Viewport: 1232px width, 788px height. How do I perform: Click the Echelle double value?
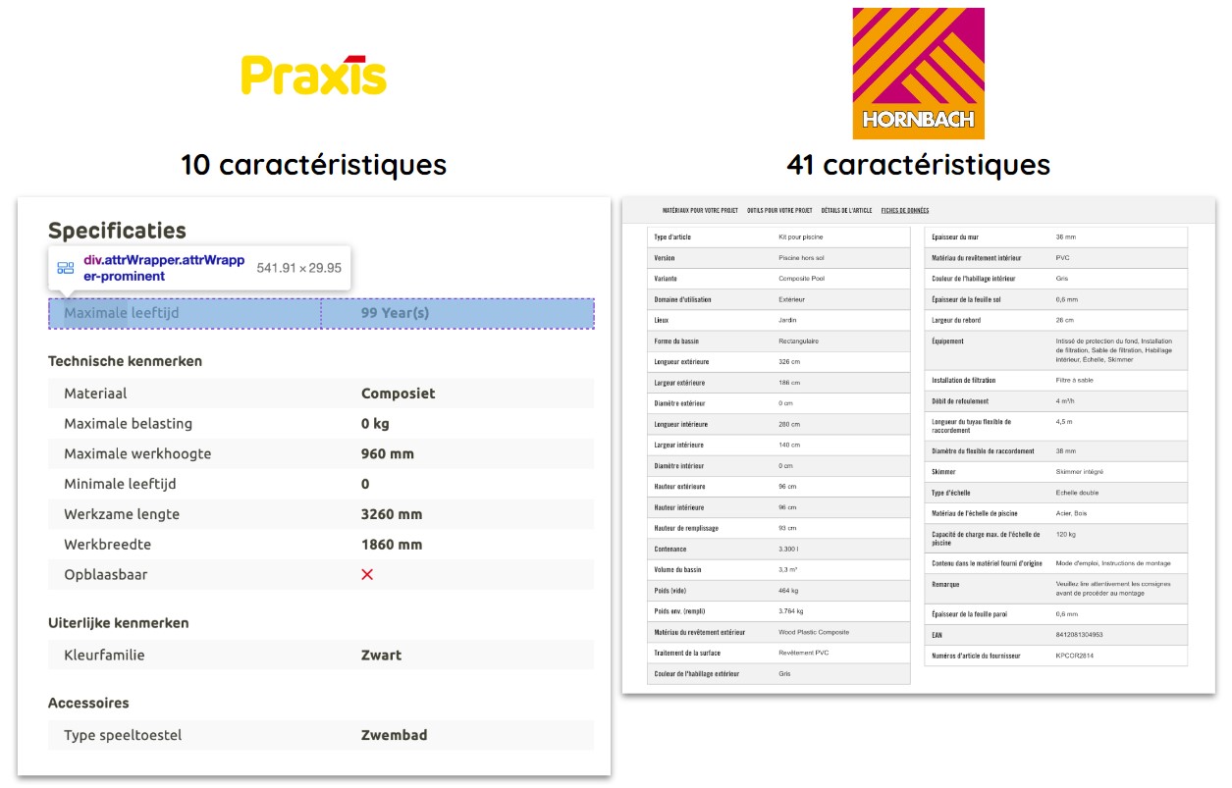pos(1076,493)
